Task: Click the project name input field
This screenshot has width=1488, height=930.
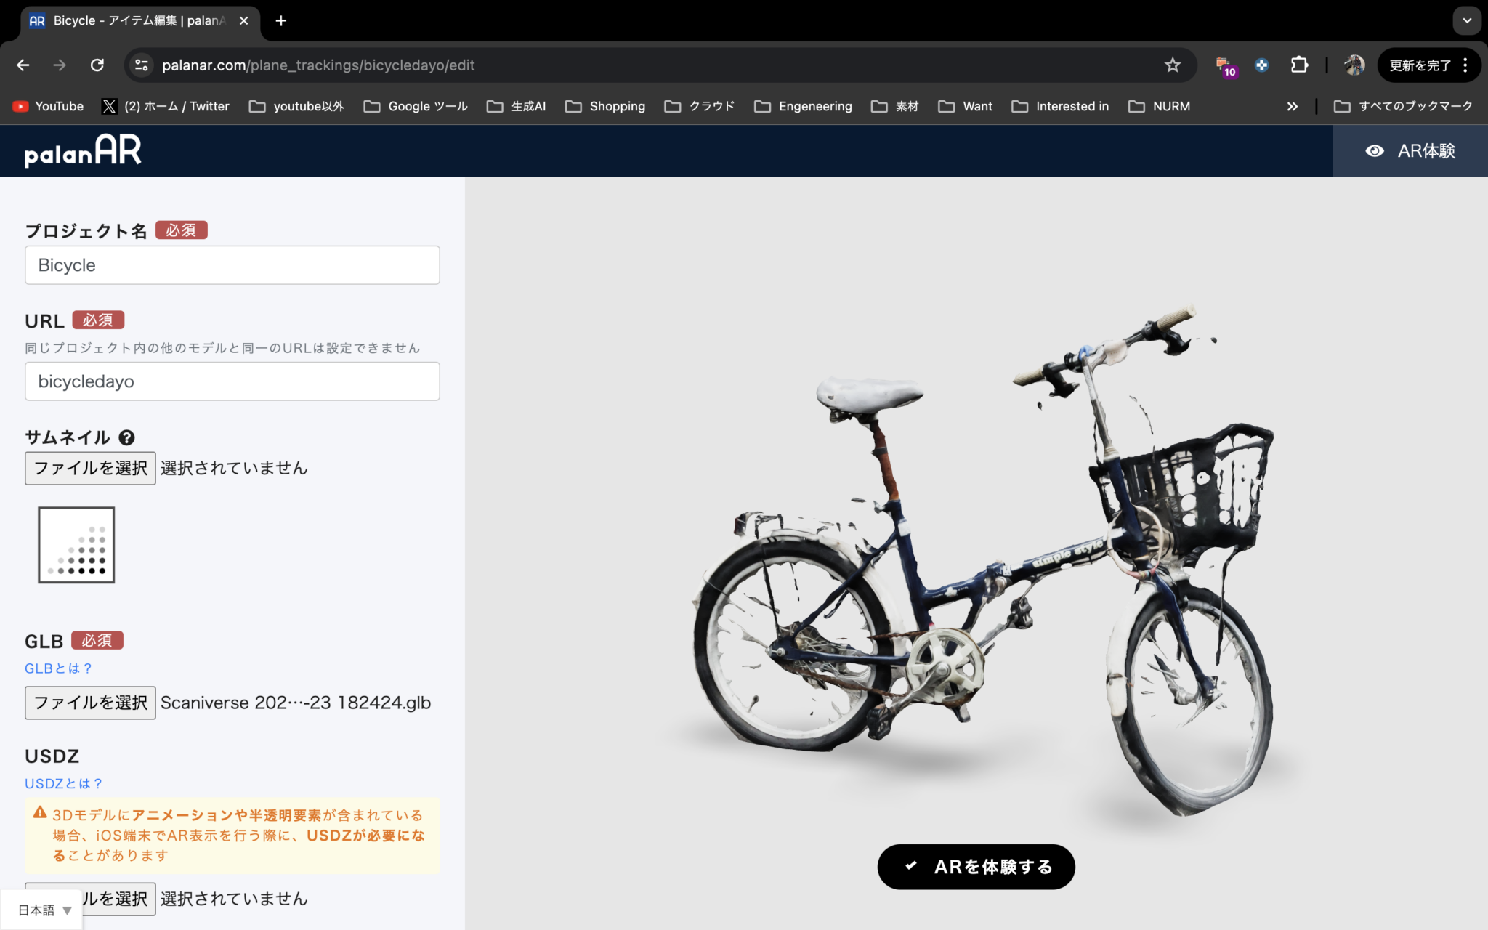Action: click(x=232, y=265)
